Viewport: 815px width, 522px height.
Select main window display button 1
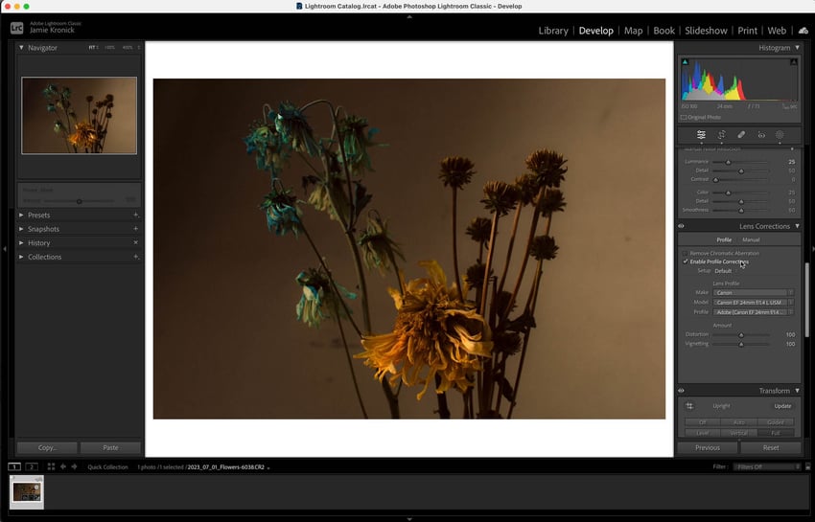click(x=14, y=466)
